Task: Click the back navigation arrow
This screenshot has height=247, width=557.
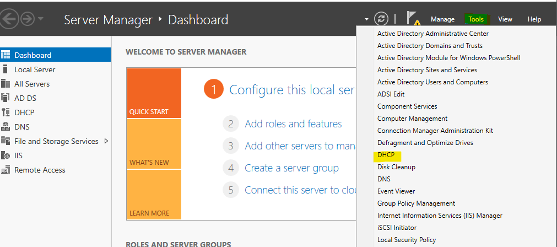Action: [9, 20]
